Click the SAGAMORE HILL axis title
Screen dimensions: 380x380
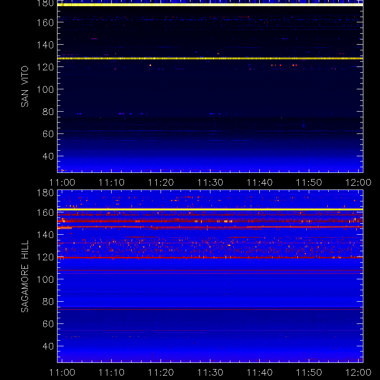point(25,276)
